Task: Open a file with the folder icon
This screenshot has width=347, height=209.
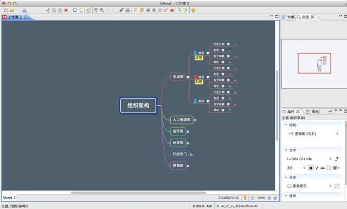Action: point(12,10)
